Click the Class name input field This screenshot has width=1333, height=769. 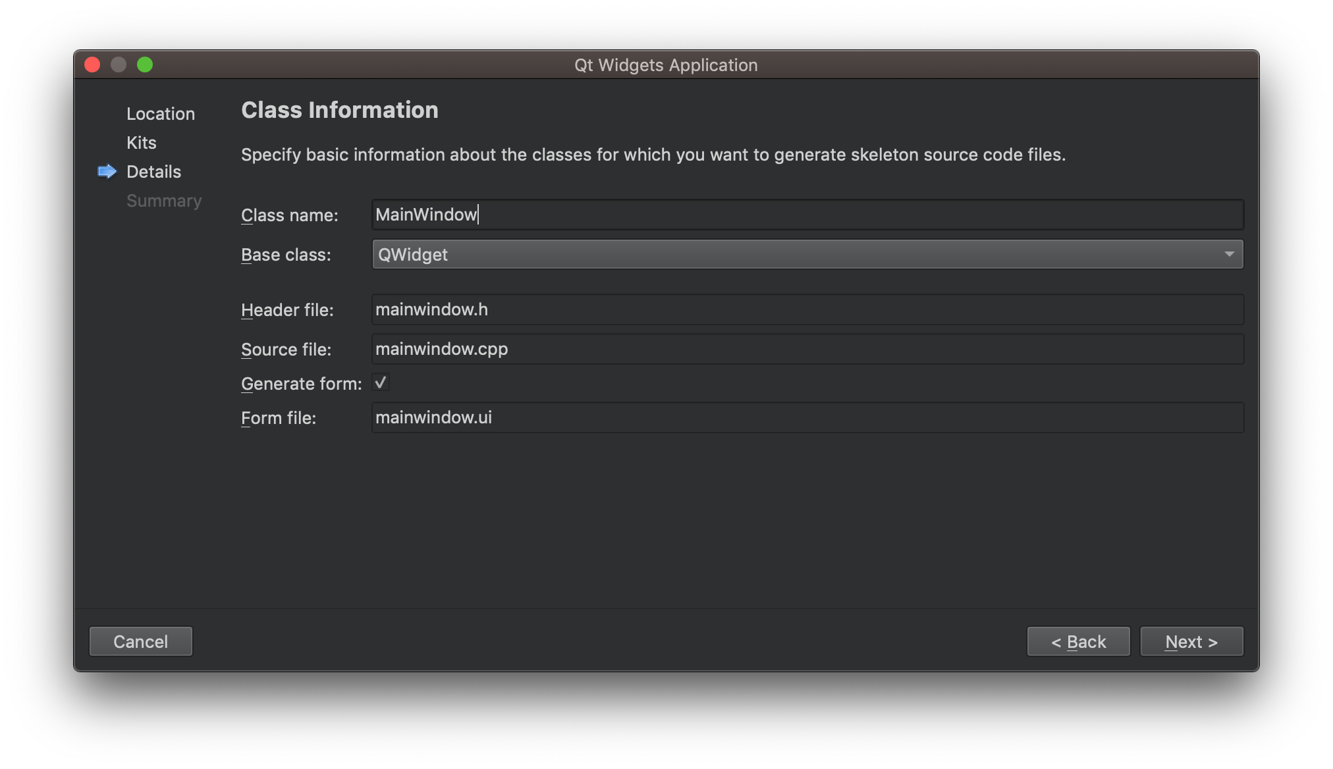coord(807,215)
